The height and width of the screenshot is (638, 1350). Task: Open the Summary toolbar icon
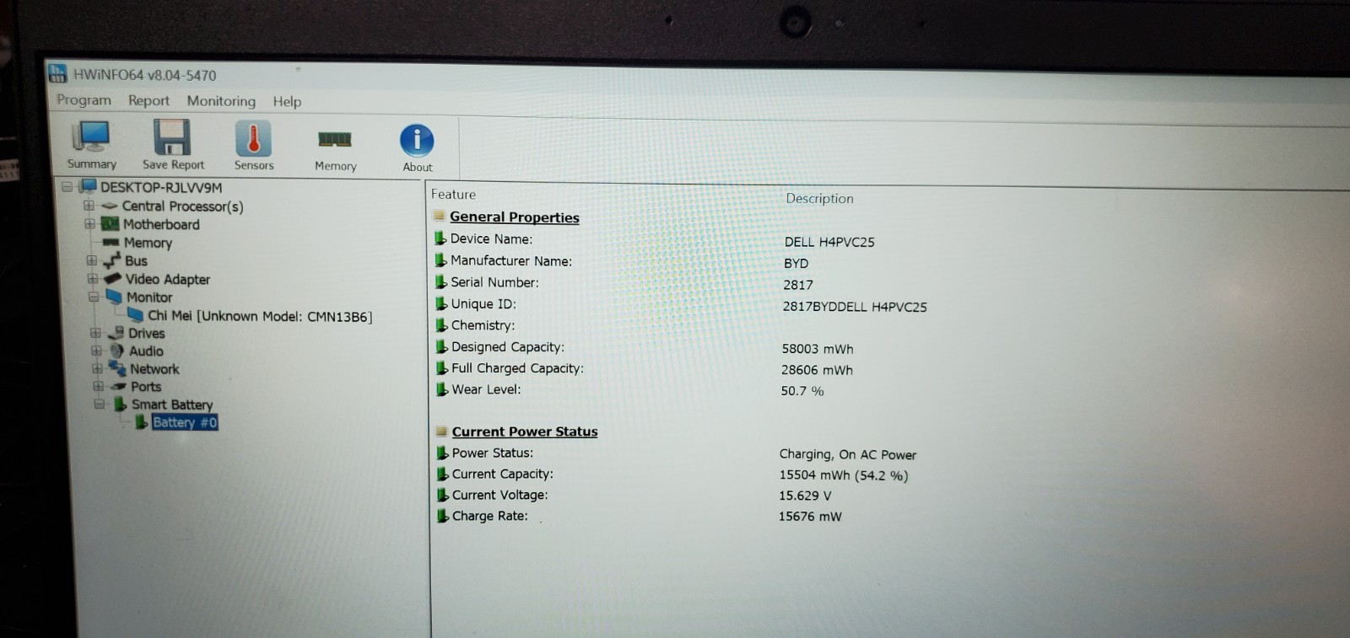click(x=91, y=137)
